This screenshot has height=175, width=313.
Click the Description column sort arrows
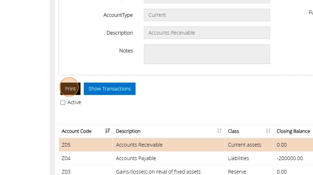(x=219, y=131)
